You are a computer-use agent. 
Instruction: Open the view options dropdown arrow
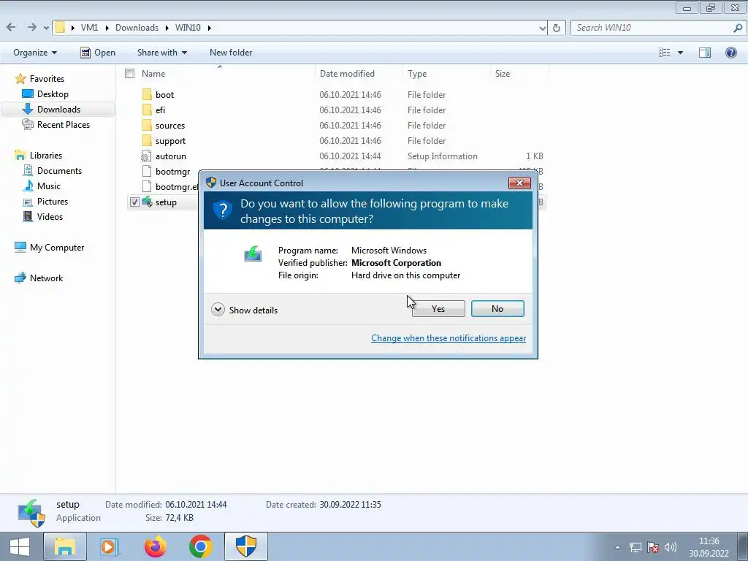[680, 53]
